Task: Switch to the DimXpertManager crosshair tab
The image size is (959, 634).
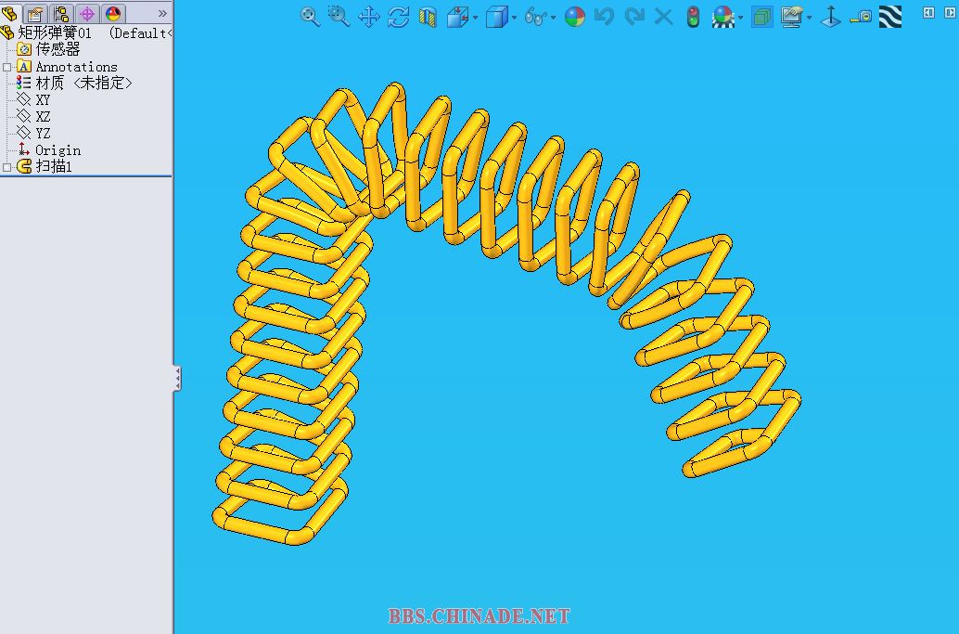Action: (87, 13)
